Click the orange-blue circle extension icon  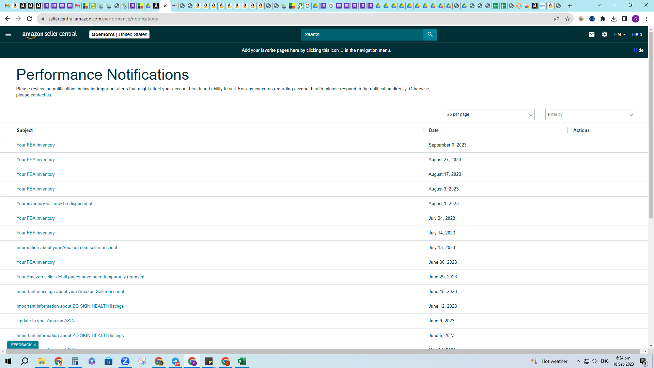coord(581,19)
